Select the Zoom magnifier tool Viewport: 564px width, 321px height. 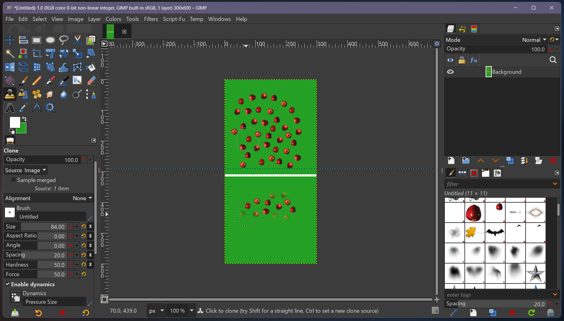click(x=50, y=108)
